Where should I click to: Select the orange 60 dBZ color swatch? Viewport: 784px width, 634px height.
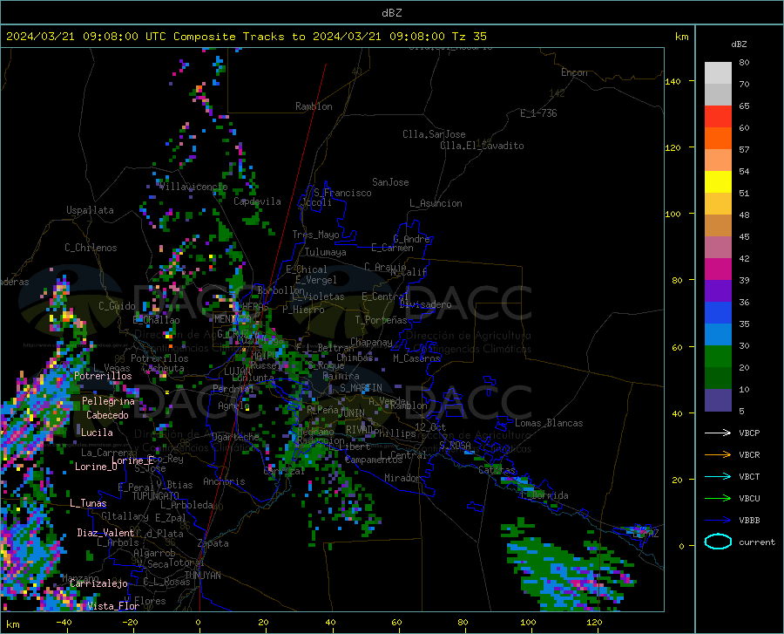click(718, 139)
